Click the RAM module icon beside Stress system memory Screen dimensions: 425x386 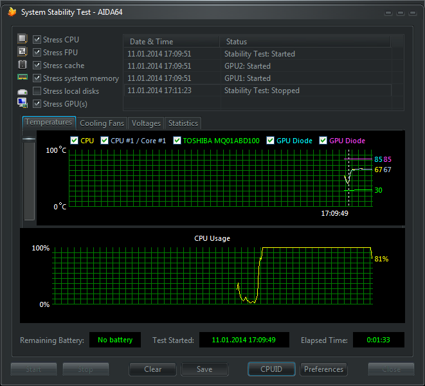click(23, 78)
